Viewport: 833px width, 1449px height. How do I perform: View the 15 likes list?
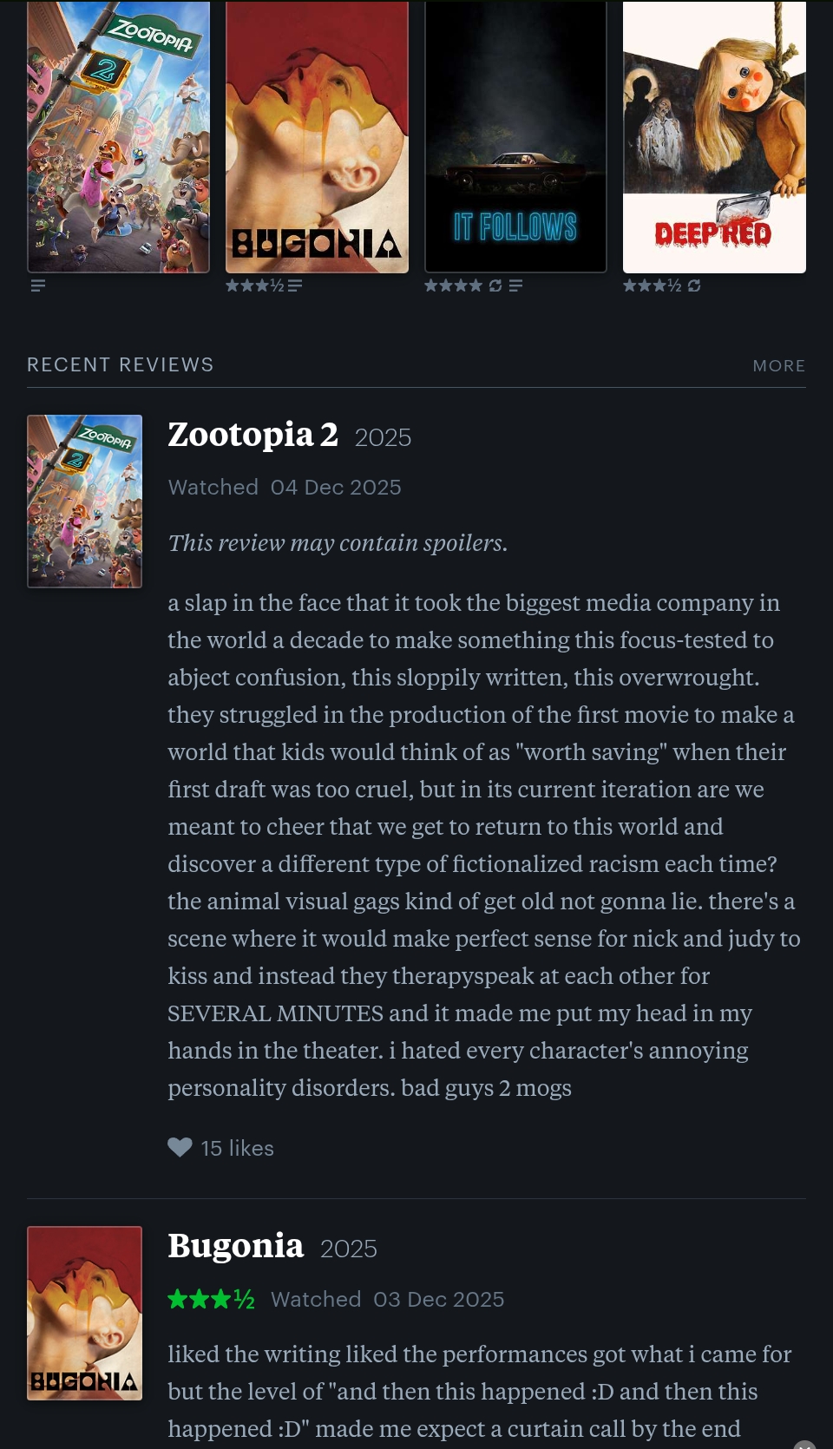(237, 1149)
